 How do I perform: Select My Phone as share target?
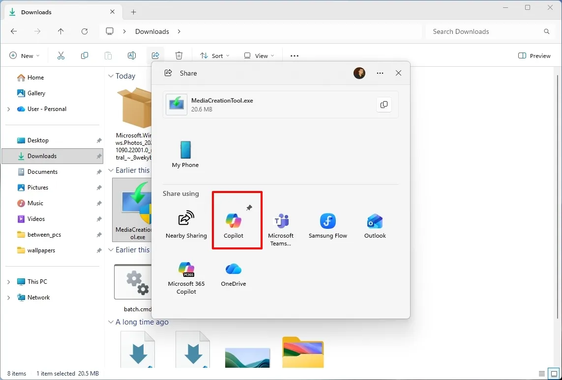185,154
